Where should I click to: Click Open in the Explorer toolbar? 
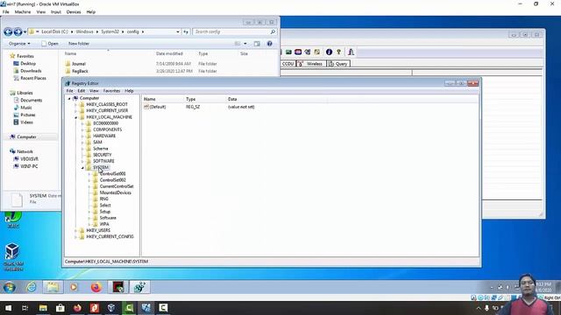pos(50,44)
